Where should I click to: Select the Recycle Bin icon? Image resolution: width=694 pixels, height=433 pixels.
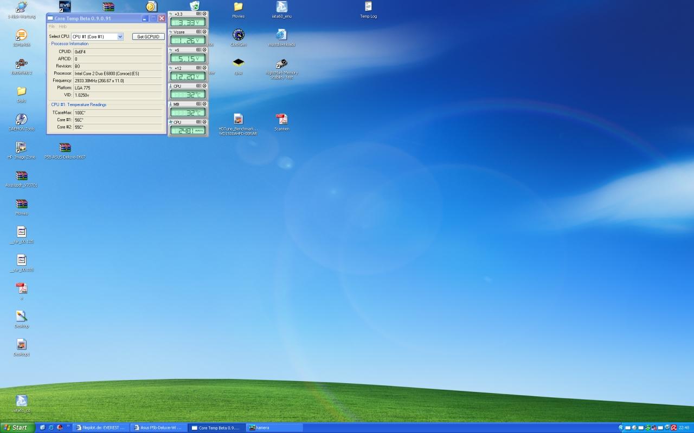coord(195,6)
